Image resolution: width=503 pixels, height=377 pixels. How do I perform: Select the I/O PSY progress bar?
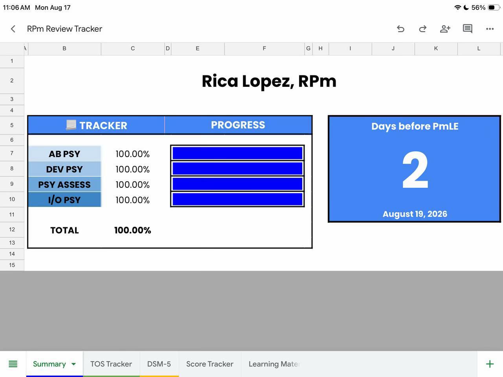(237, 199)
